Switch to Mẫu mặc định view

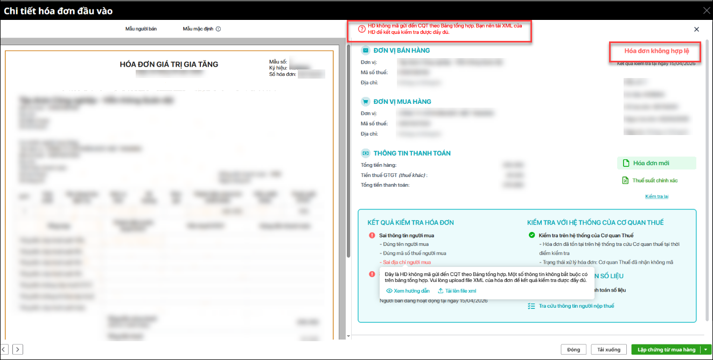click(x=198, y=29)
